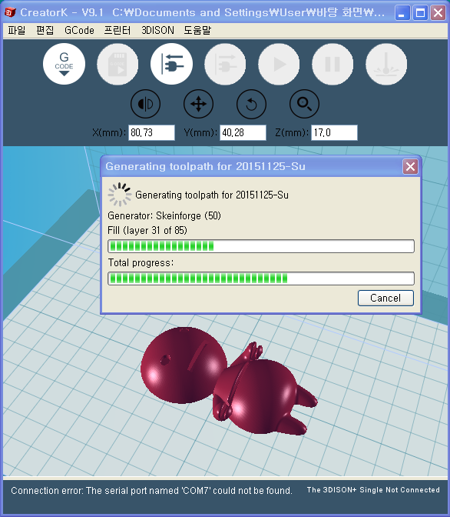Select the move object tool

point(198,104)
